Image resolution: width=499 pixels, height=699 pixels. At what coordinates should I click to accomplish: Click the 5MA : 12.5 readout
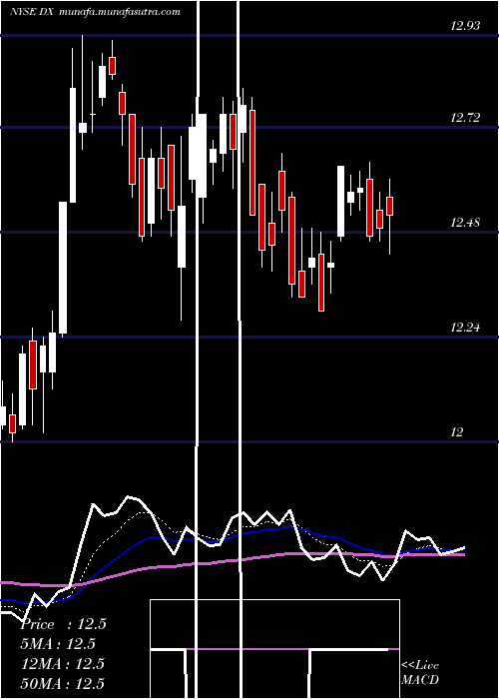tap(59, 644)
